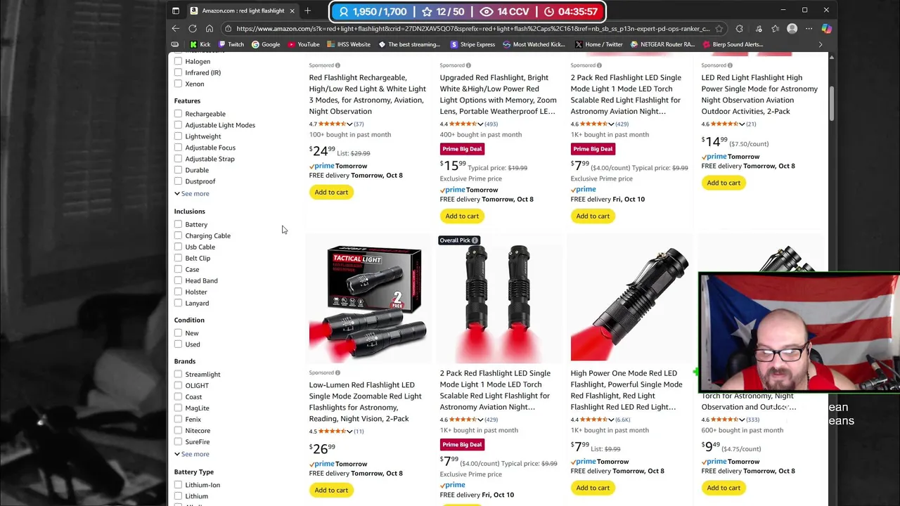The width and height of the screenshot is (900, 506).
Task: Open the browser profile avatar icon
Action: [x=792, y=29]
